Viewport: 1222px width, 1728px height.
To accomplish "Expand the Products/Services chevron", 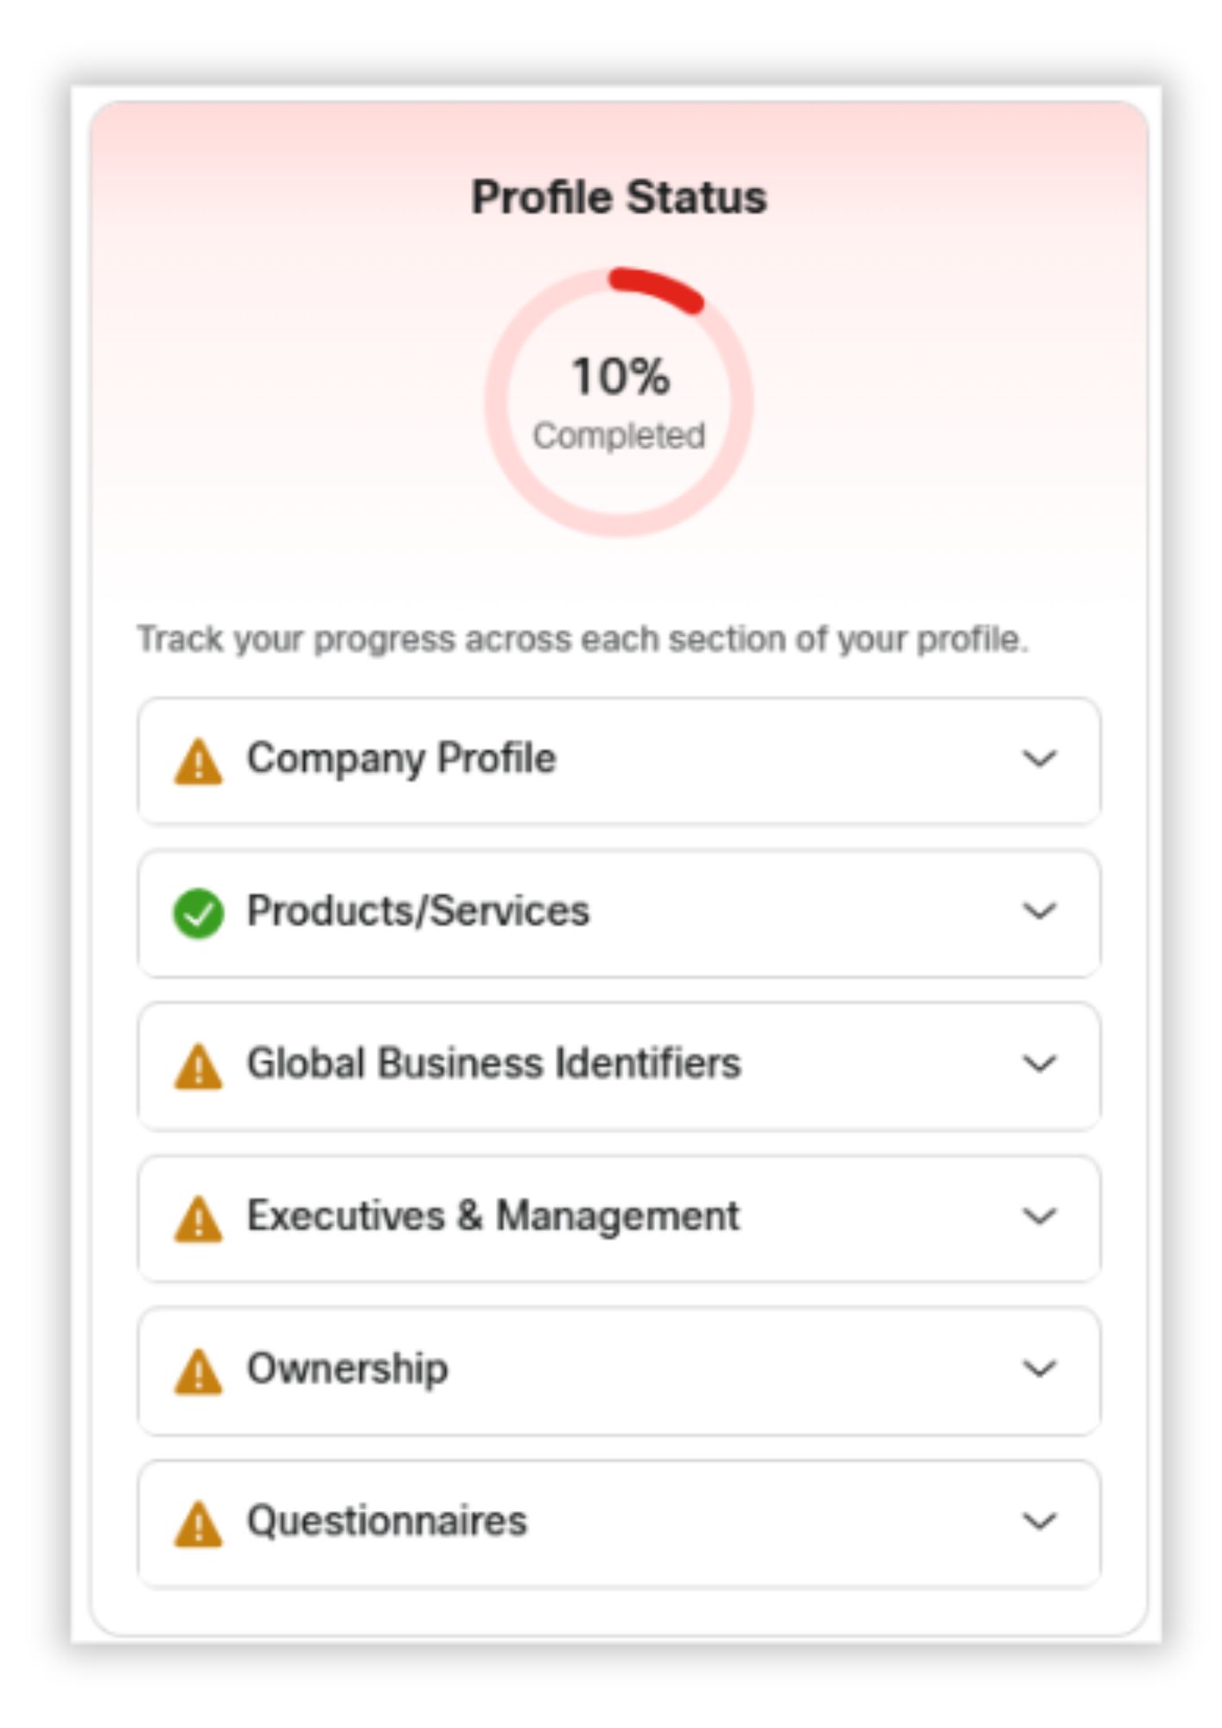I will pos(1039,911).
